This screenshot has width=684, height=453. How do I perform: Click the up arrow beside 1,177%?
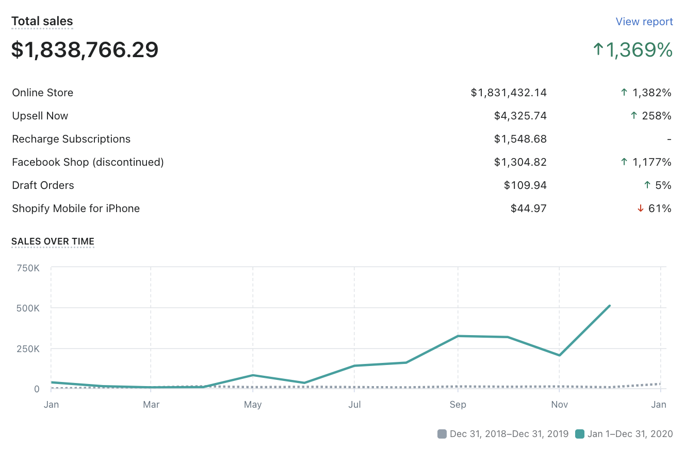(x=624, y=162)
